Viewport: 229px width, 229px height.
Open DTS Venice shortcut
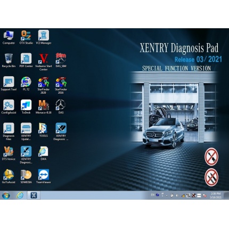coord(9,153)
